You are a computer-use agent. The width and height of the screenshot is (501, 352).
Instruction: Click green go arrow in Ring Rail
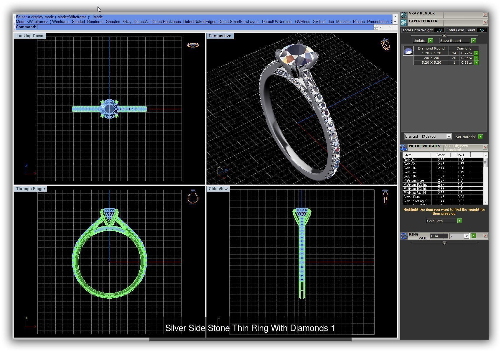click(x=473, y=236)
